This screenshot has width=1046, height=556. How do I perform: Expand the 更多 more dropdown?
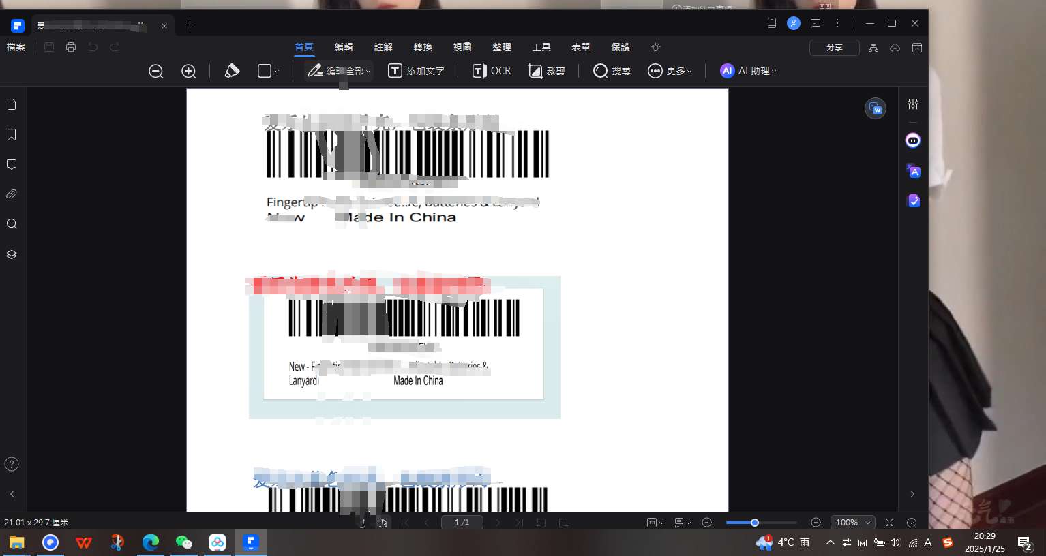click(670, 71)
